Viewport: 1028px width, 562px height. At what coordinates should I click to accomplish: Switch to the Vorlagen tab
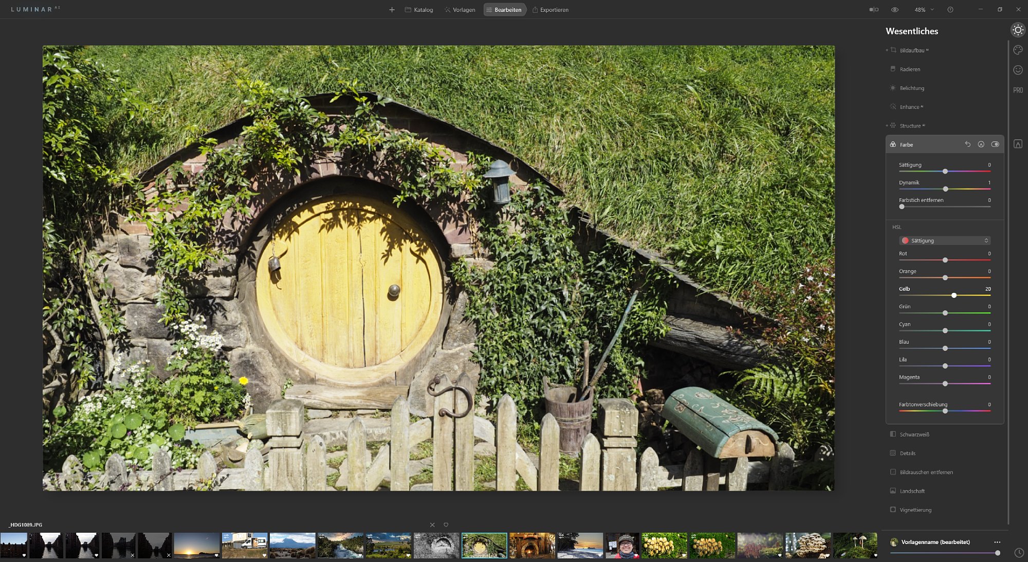(x=460, y=10)
